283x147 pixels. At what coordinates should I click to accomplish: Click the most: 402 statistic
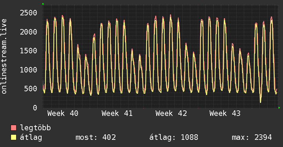(x=96, y=137)
